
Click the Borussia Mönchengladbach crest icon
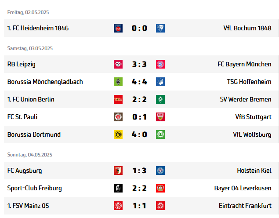point(118,82)
